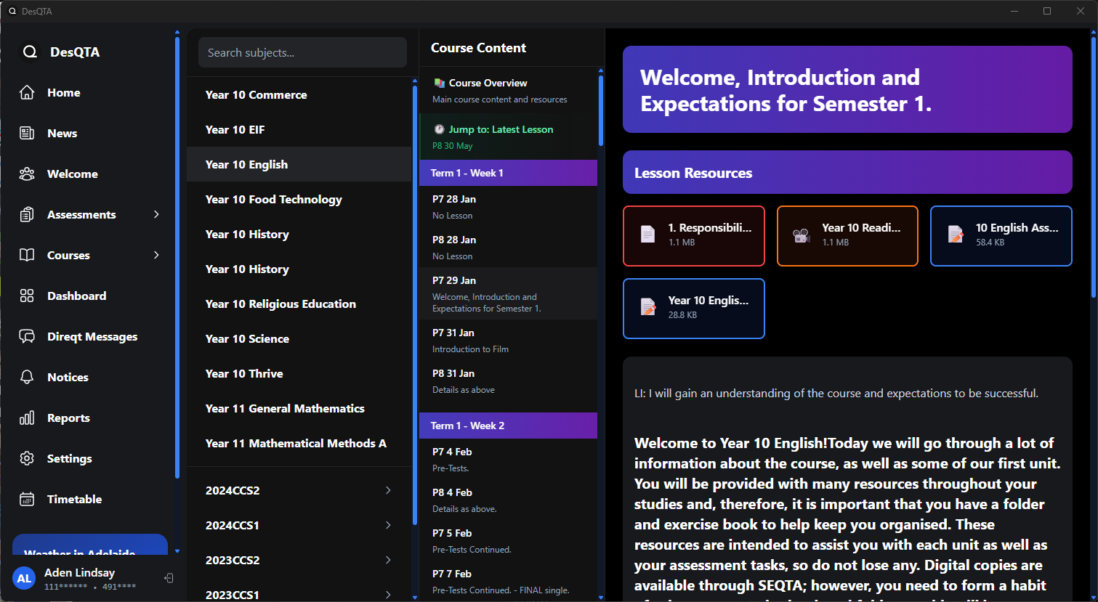Select Year 10 Food Technology subject
Image resolution: width=1098 pixels, height=602 pixels.
(x=299, y=199)
